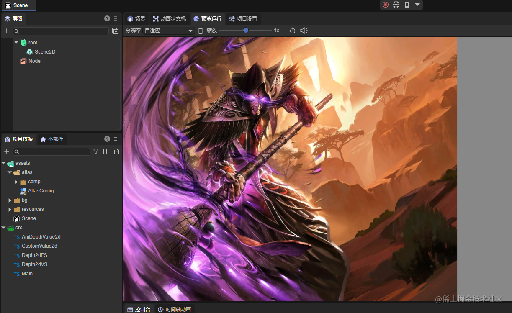This screenshot has width=512, height=313.
Task: Click the collapse-all icon in the assets panel
Action: 116,151
